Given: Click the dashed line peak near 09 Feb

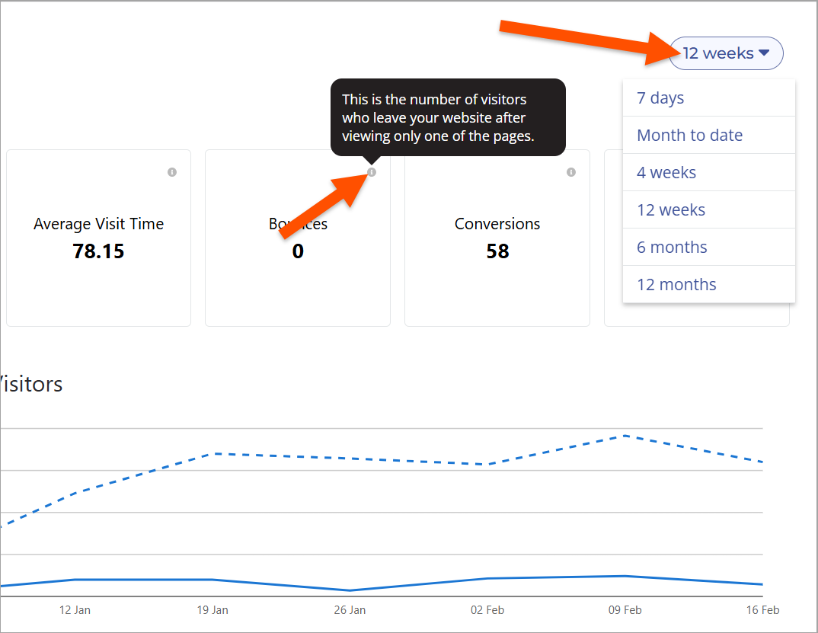Looking at the screenshot, I should click(x=625, y=436).
